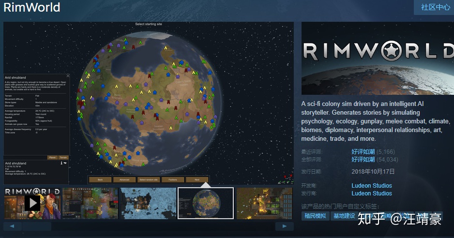This screenshot has width=454, height=238.
Task: Click the 'Select starting site' heading
Action: click(149, 24)
